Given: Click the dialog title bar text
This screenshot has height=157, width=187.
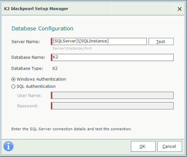Looking at the screenshot, I should [x=36, y=9].
